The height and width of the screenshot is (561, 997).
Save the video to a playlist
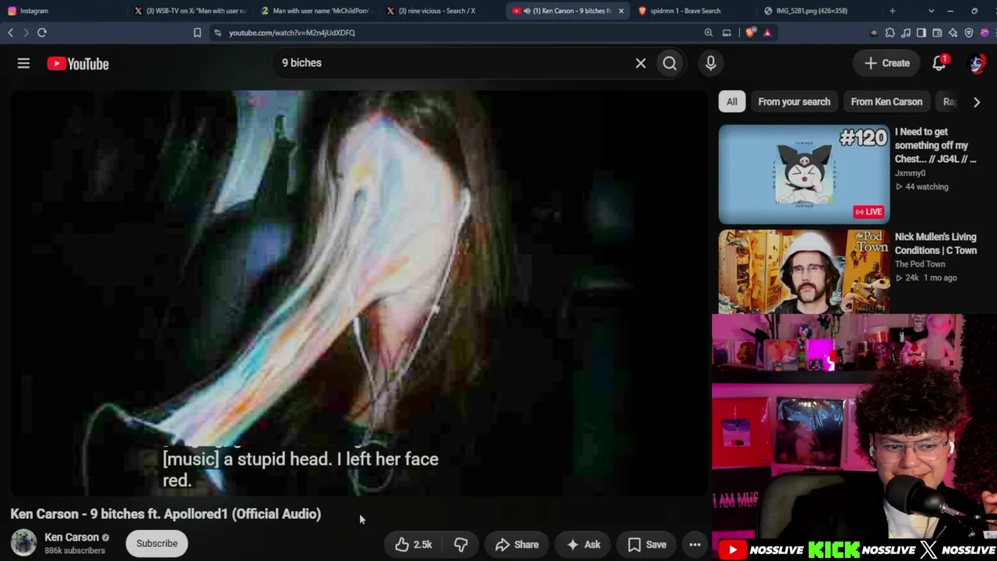[646, 545]
